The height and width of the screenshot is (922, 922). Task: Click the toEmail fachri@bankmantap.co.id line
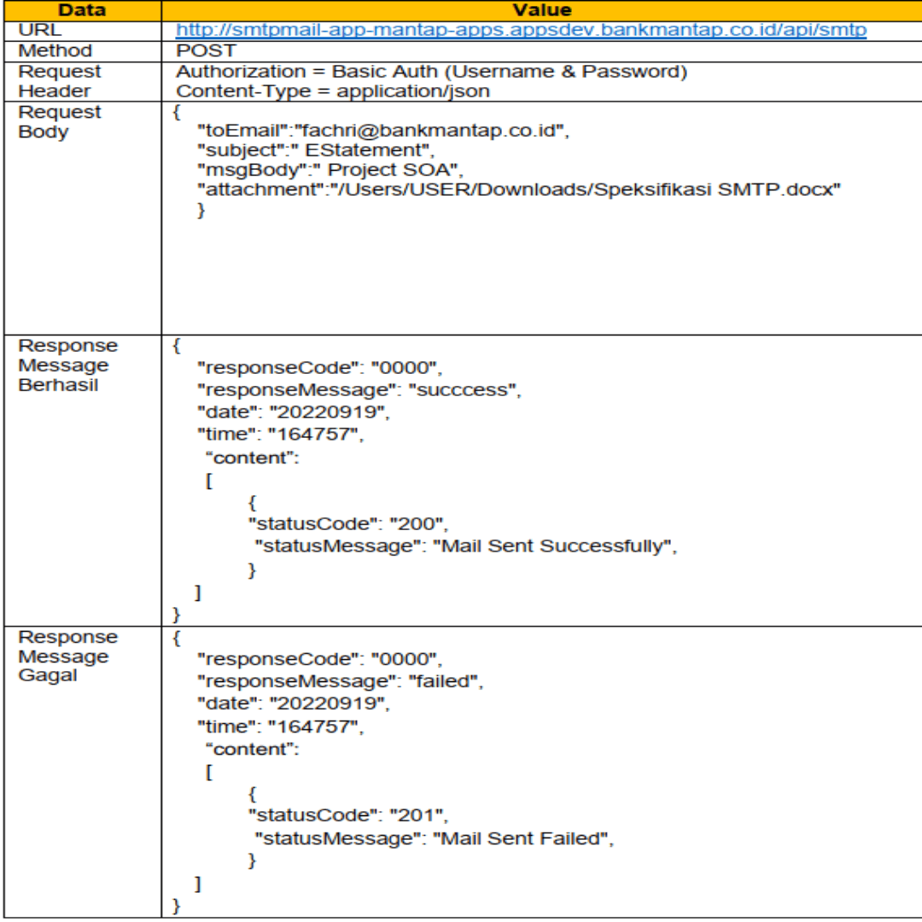(x=382, y=131)
